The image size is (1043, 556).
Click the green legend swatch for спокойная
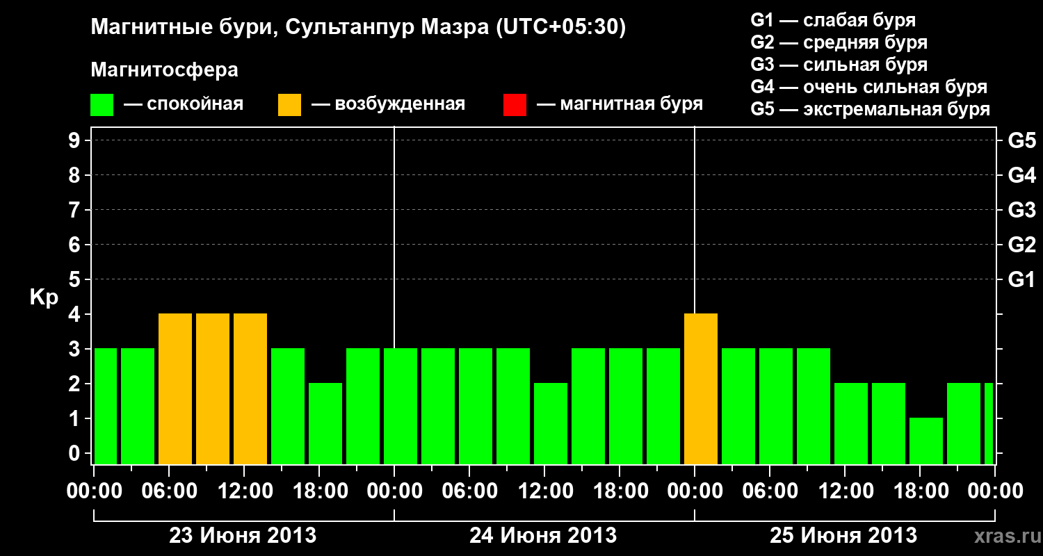102,105
